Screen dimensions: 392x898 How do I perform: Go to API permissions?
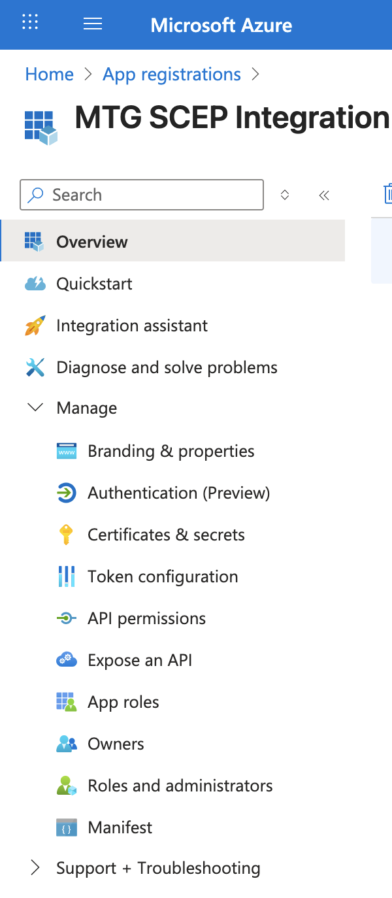coord(146,618)
